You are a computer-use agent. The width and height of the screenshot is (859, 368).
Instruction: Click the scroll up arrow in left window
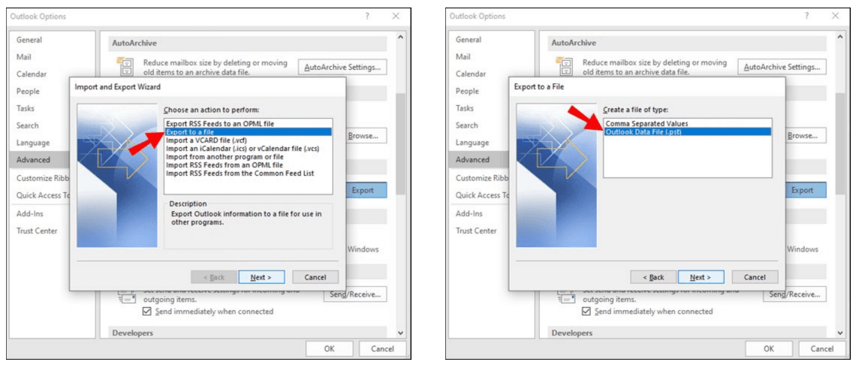tap(400, 37)
